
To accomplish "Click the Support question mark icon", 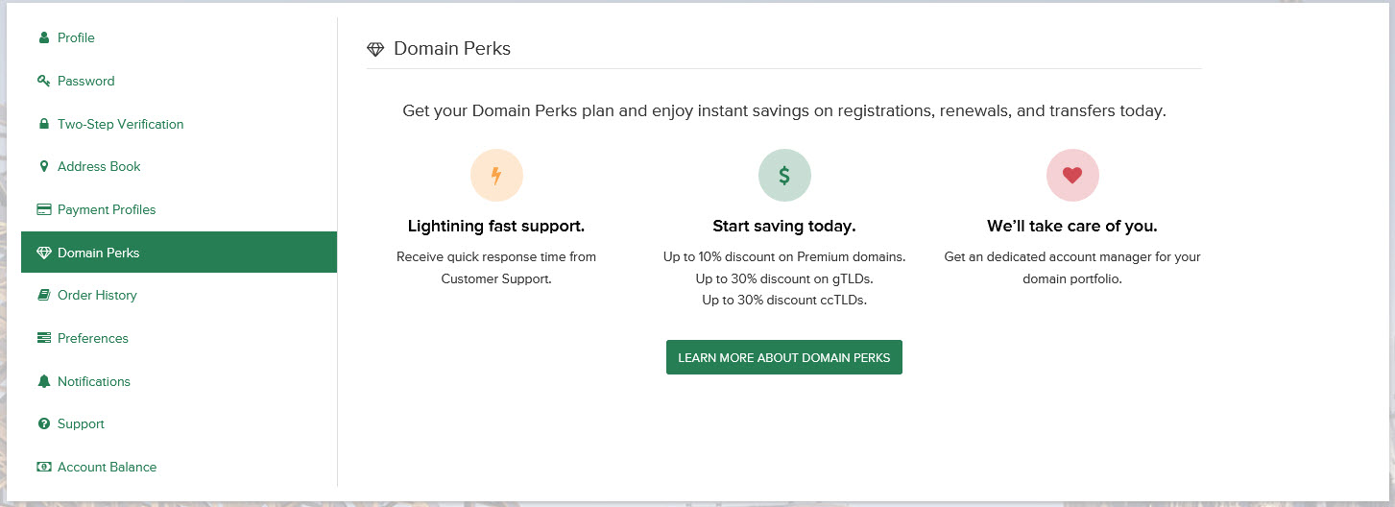I will tap(43, 423).
